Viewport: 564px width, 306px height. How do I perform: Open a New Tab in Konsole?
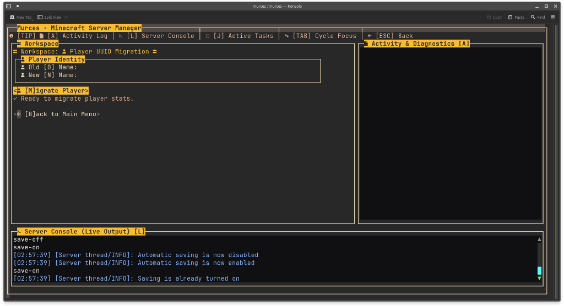point(21,17)
